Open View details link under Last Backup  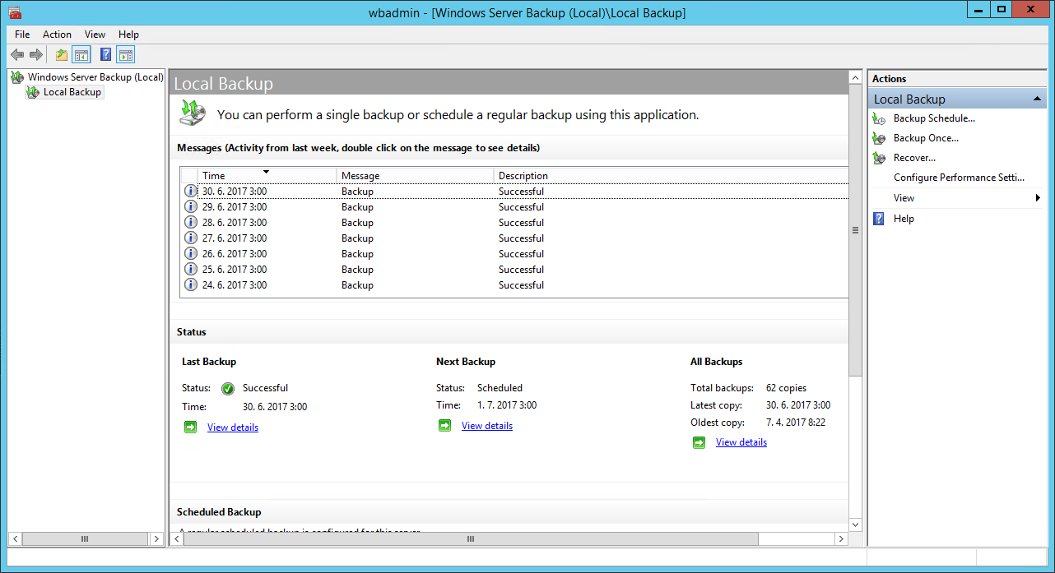pyautogui.click(x=233, y=427)
